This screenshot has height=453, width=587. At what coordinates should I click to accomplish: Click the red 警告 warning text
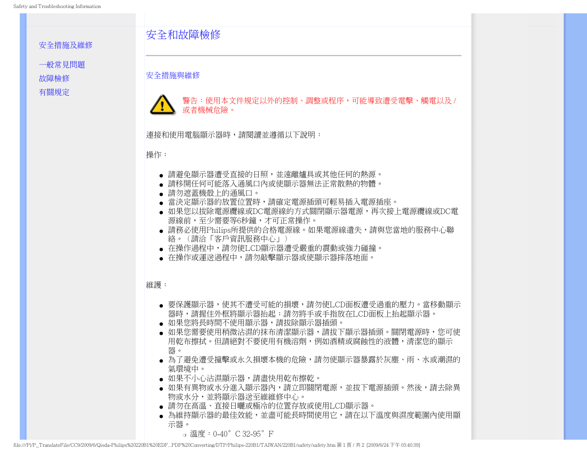point(319,105)
